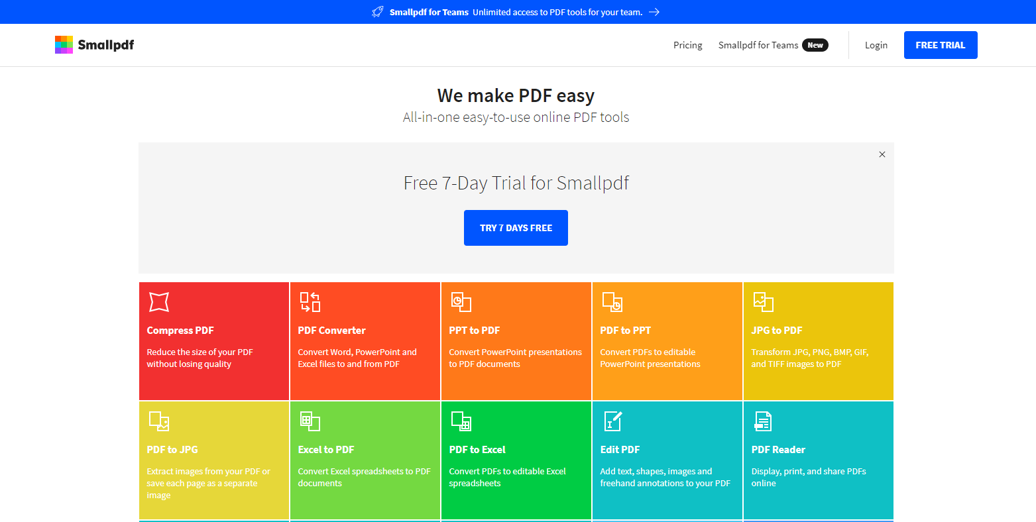Click 'Transform JPG, PNG, BMP, GIF' description
This screenshot has height=522, width=1036.
(x=810, y=358)
